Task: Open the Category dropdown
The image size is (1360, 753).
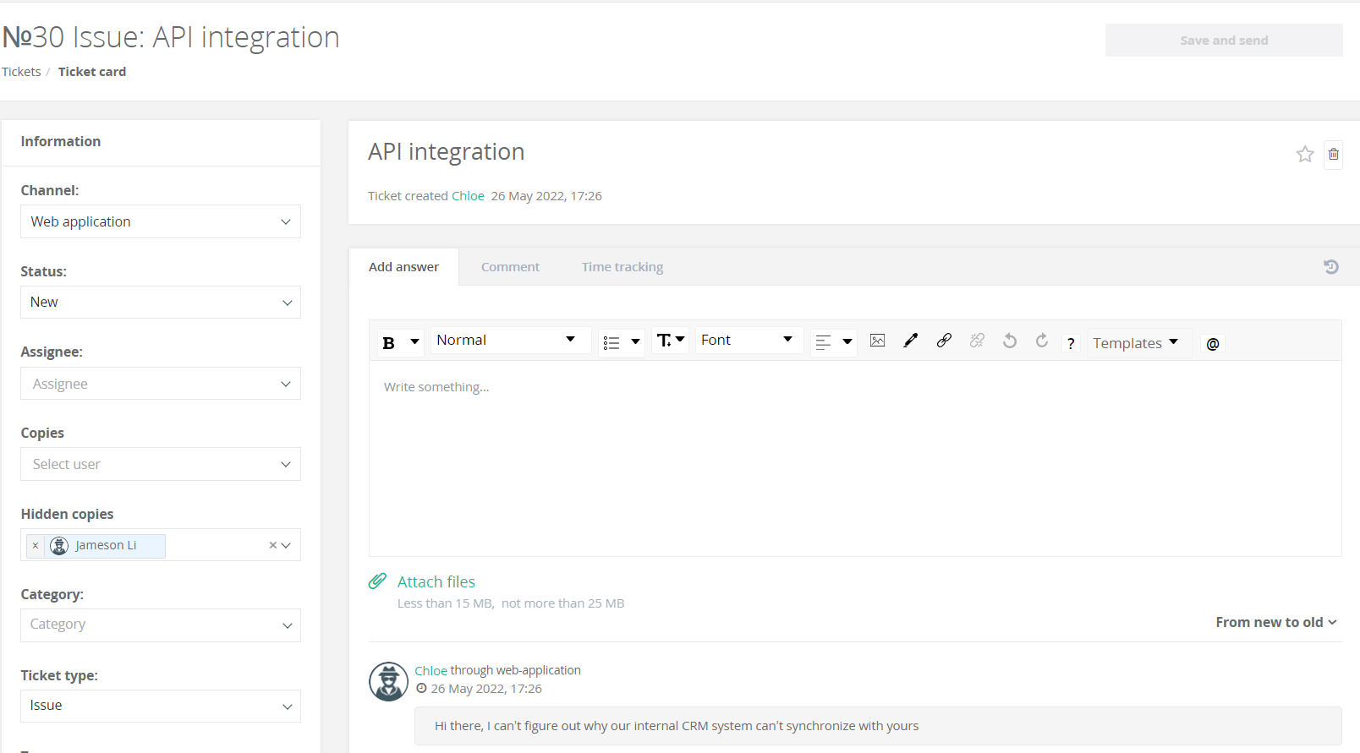Action: tap(161, 625)
